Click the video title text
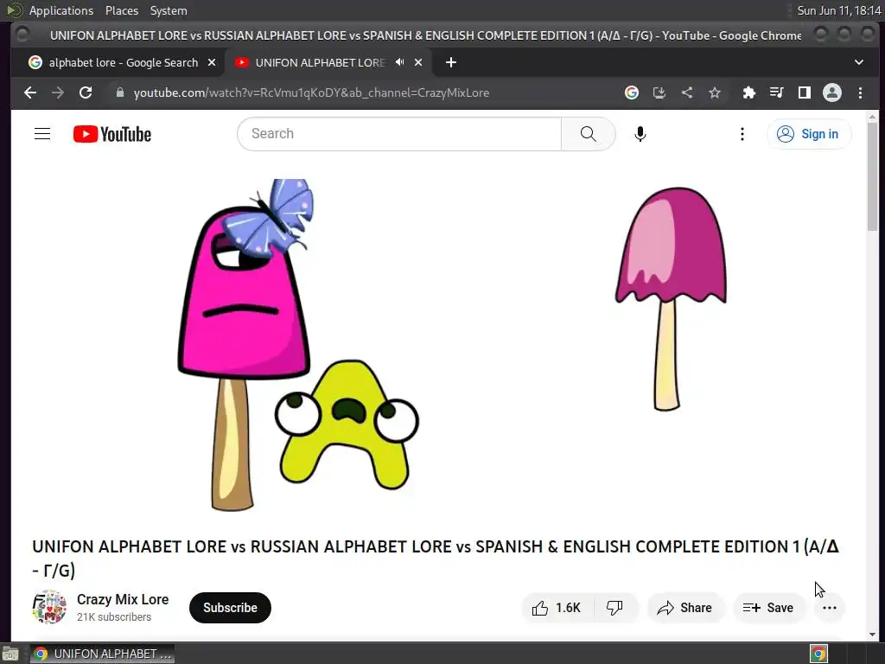 coord(436,559)
